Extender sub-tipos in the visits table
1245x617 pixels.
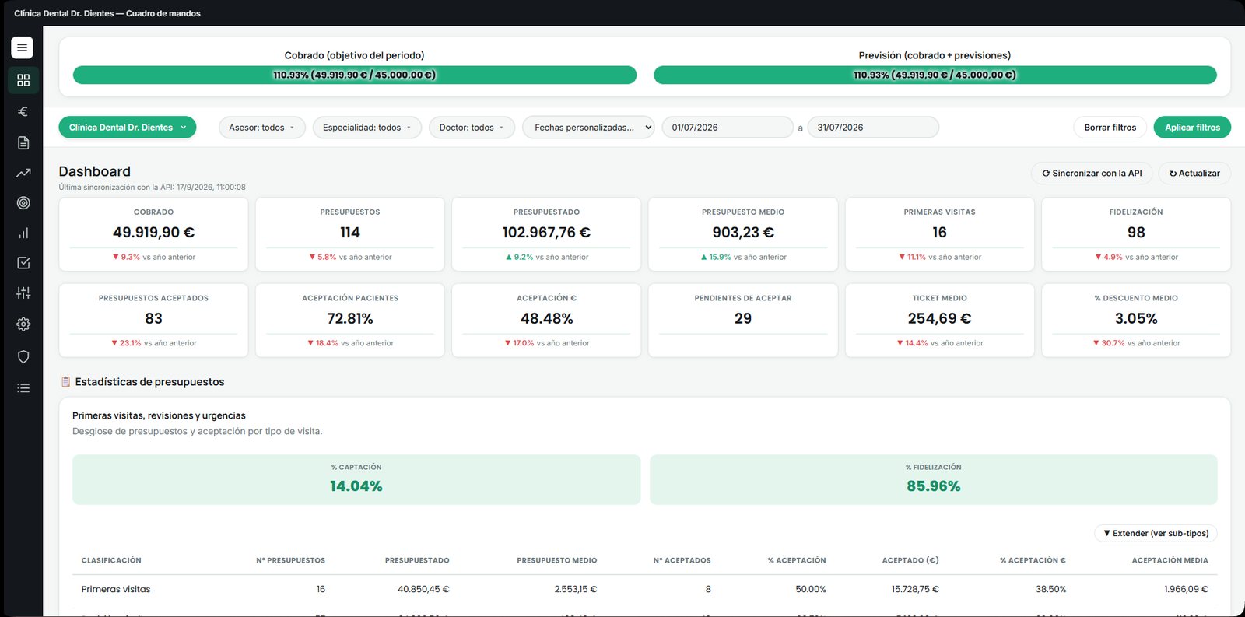click(x=1156, y=533)
